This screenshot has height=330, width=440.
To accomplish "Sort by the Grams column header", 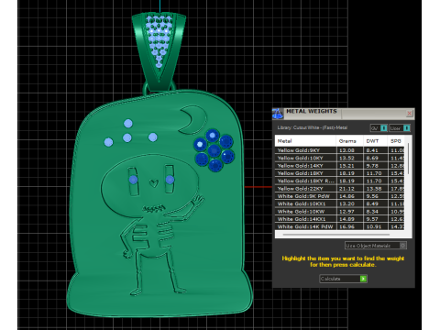I will 349,141.
